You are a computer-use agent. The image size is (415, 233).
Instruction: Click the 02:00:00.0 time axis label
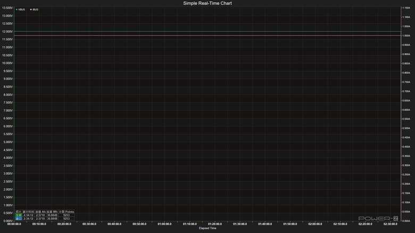[315, 224]
